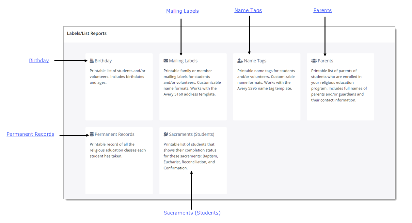Click the group icon on Parents card
The width and height of the screenshot is (412, 223).
(x=313, y=60)
